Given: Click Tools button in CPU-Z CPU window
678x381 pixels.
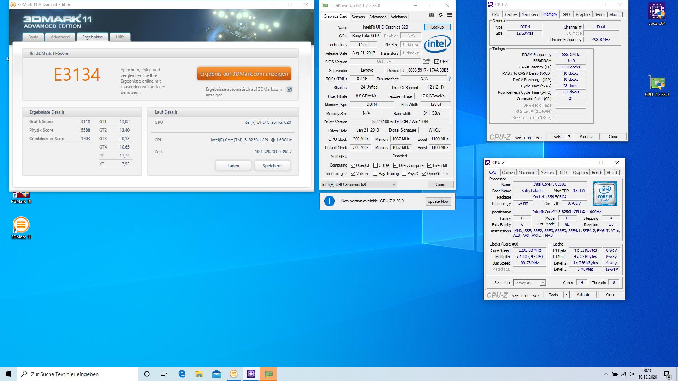Looking at the screenshot, I should point(553,295).
